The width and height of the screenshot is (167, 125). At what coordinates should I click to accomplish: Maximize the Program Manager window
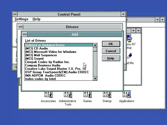point(162,20)
